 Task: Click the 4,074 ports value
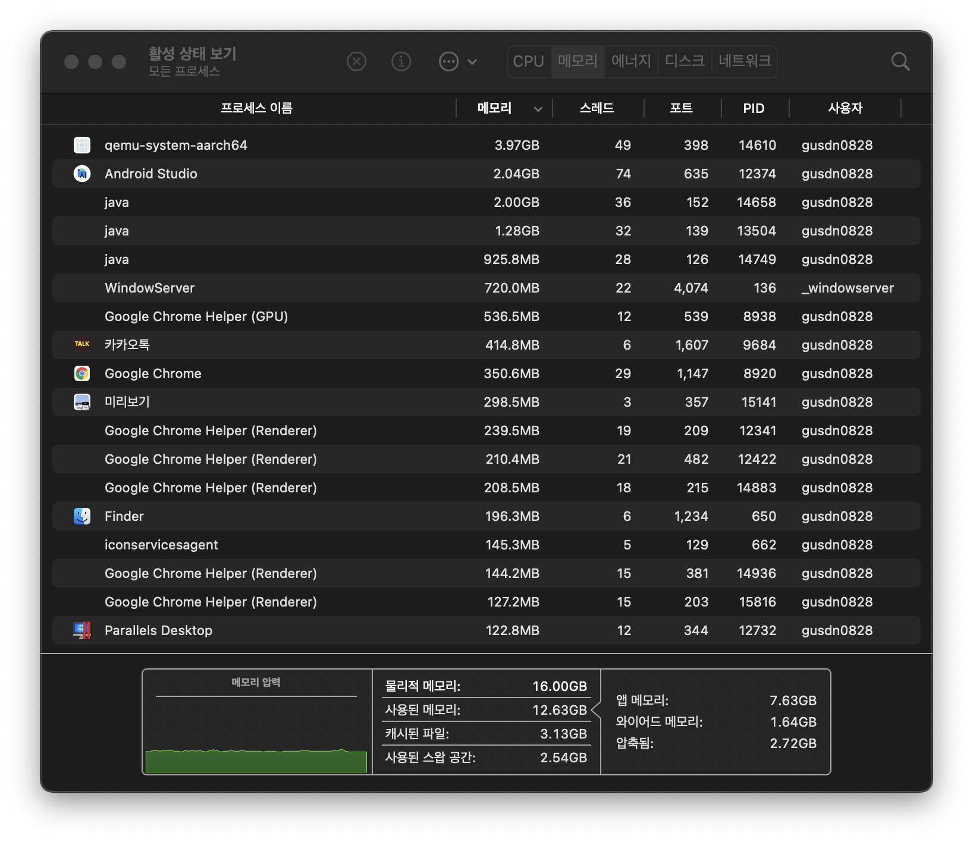[691, 288]
